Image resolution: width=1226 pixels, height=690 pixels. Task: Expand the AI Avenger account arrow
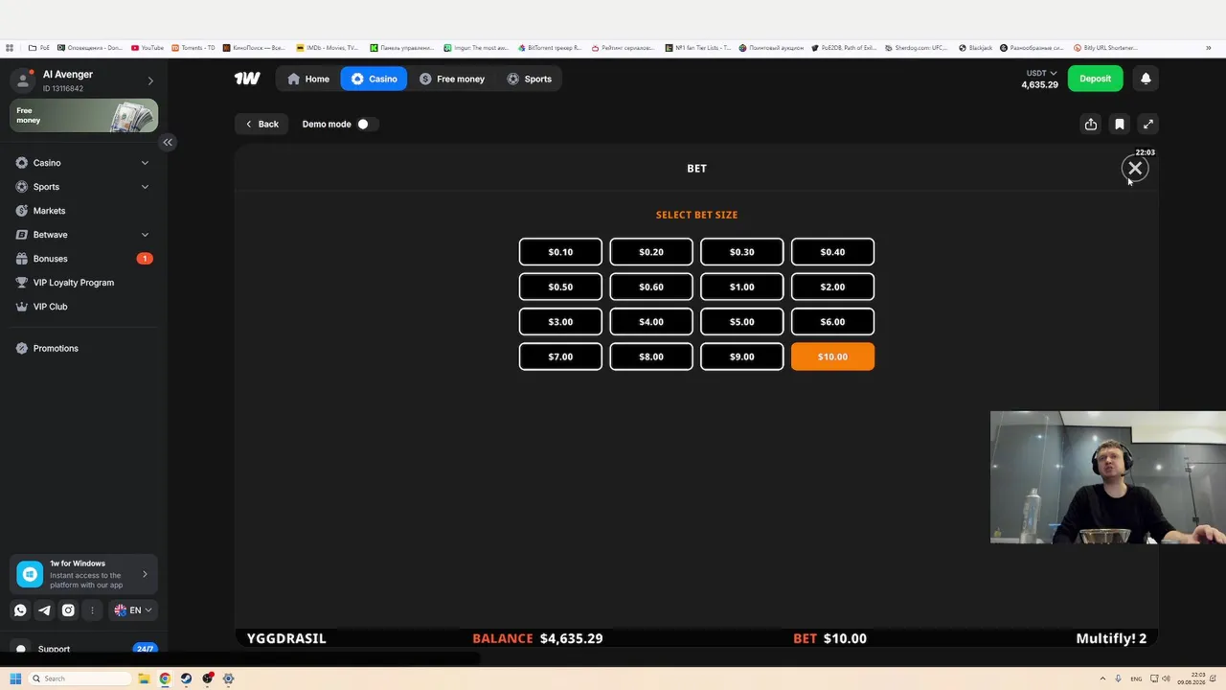(150, 80)
